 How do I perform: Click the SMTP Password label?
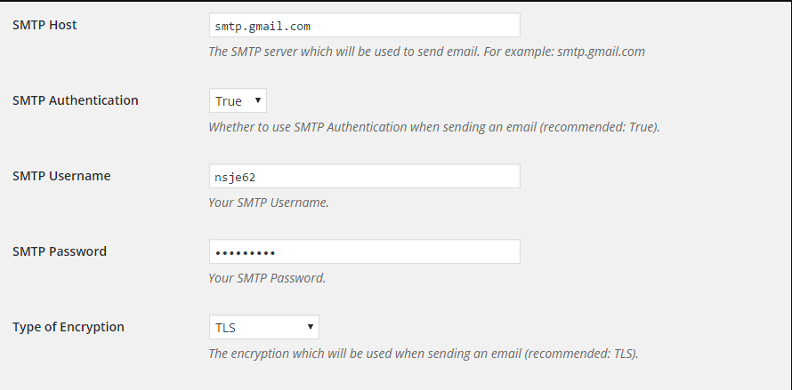pos(60,251)
